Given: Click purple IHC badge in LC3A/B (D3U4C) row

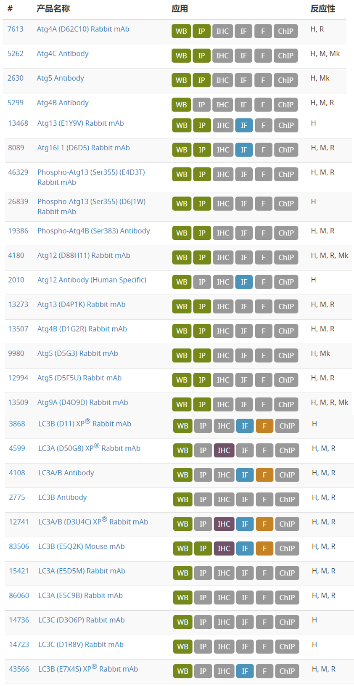Looking at the screenshot, I should 224,524.
